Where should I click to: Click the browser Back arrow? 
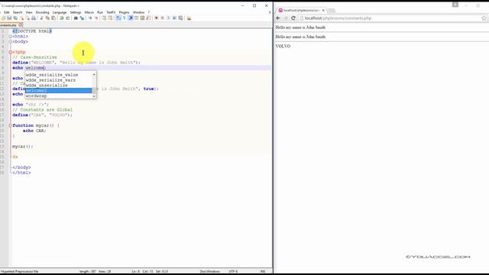tap(278, 18)
